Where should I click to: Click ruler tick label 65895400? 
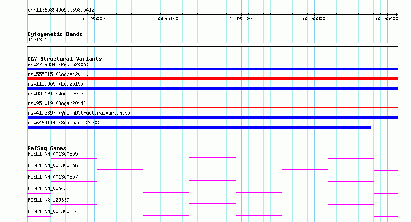[387, 18]
